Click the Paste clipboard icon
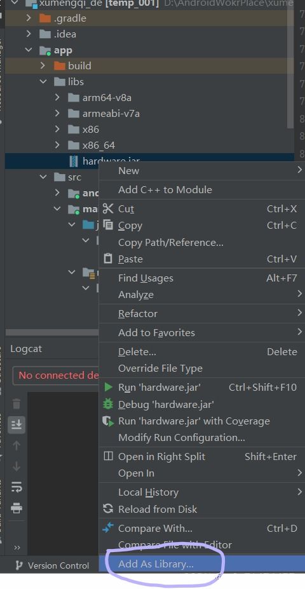This screenshot has width=305, height=589. pyautogui.click(x=108, y=259)
